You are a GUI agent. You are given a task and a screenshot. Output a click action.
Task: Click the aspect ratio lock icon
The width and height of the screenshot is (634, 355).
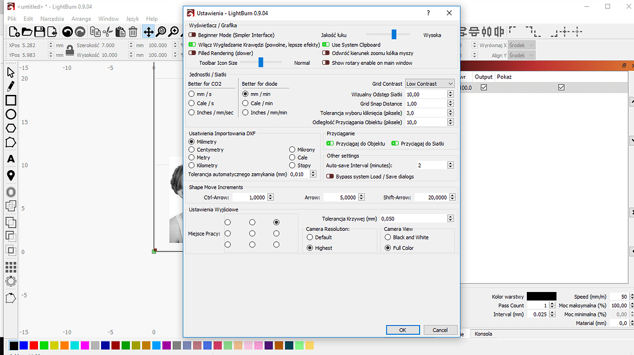[x=70, y=50]
